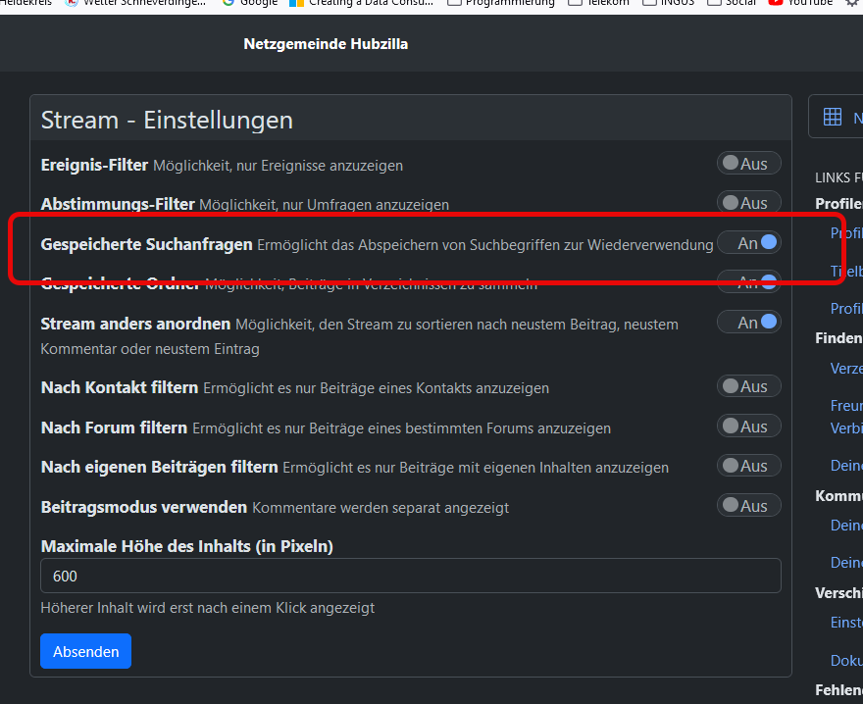Turn on Nach Forum filtern
The image size is (863, 704).
(x=749, y=427)
